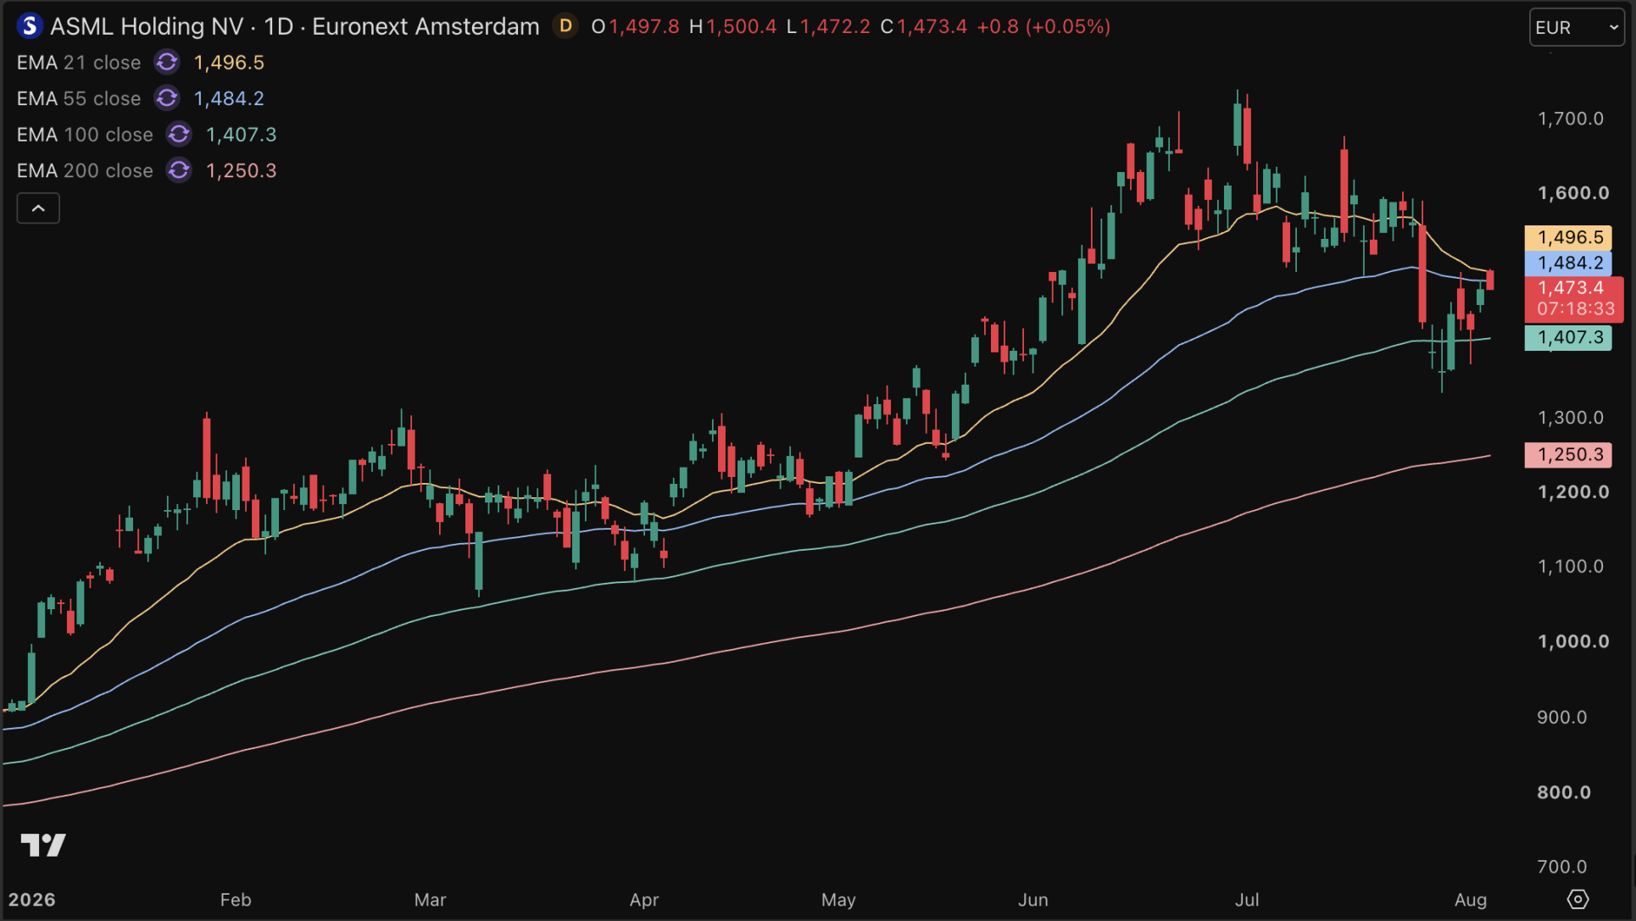The height and width of the screenshot is (921, 1636).
Task: Click the EMA 21 value 1,496.5 in legend
Action: coord(229,63)
